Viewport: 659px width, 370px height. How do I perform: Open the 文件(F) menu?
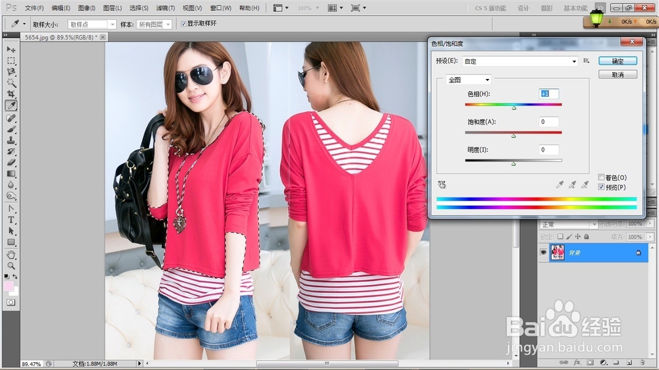coord(34,8)
